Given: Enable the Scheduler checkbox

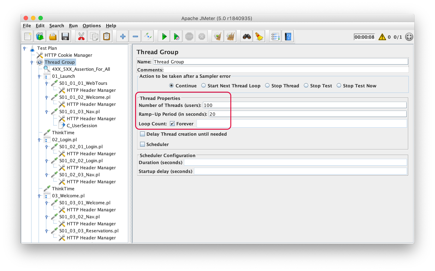Looking at the screenshot, I should [x=142, y=144].
